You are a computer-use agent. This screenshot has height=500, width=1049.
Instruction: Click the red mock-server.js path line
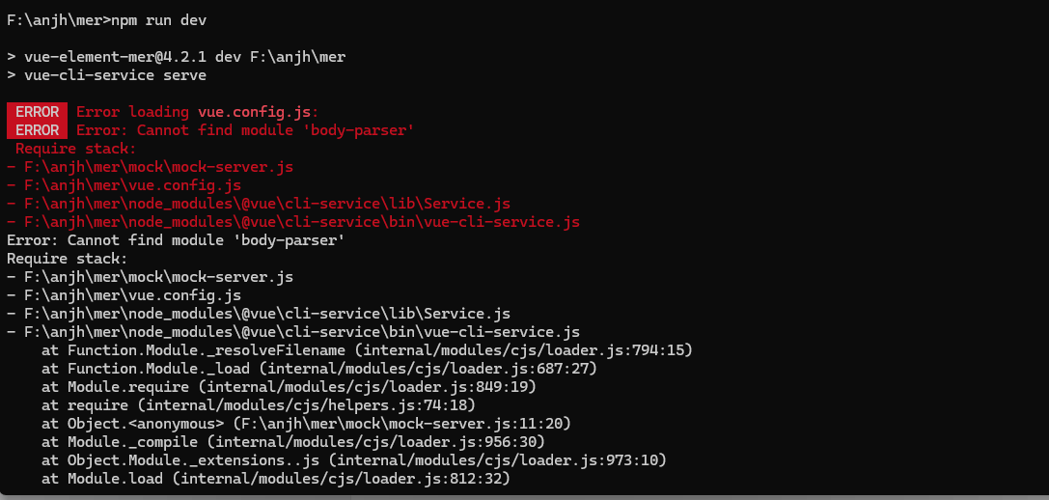pyautogui.click(x=150, y=167)
